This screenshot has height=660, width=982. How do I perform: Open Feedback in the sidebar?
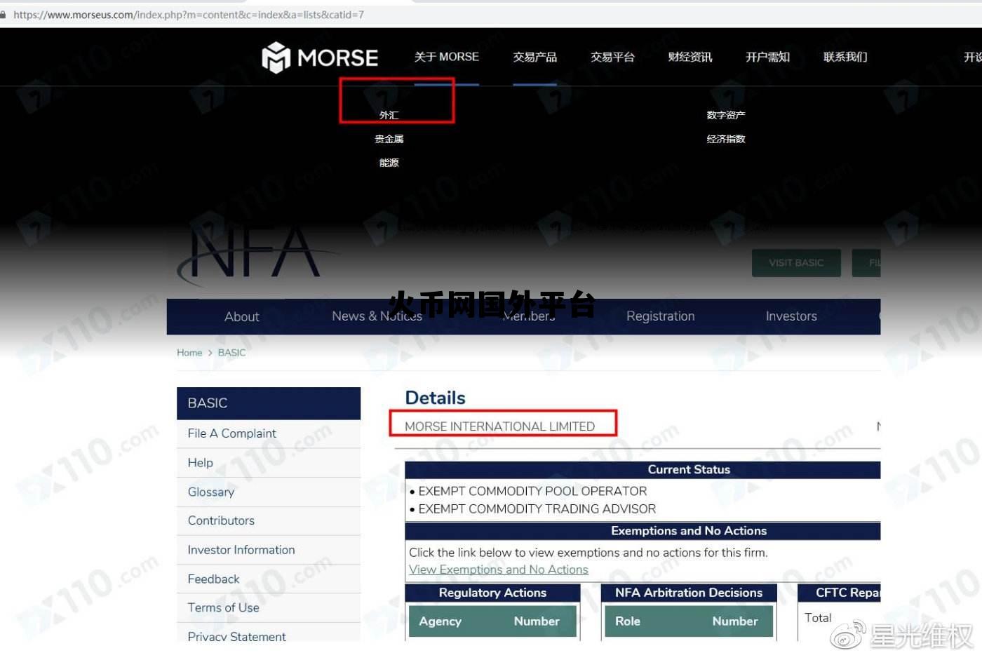pos(213,579)
